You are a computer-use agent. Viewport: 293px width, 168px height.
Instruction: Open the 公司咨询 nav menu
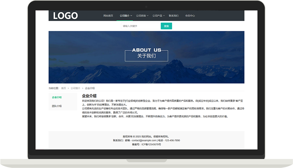click(141, 16)
